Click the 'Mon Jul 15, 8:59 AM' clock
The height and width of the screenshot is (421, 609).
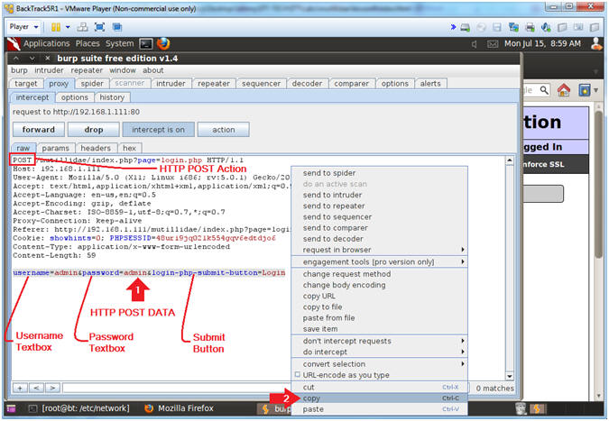(542, 44)
